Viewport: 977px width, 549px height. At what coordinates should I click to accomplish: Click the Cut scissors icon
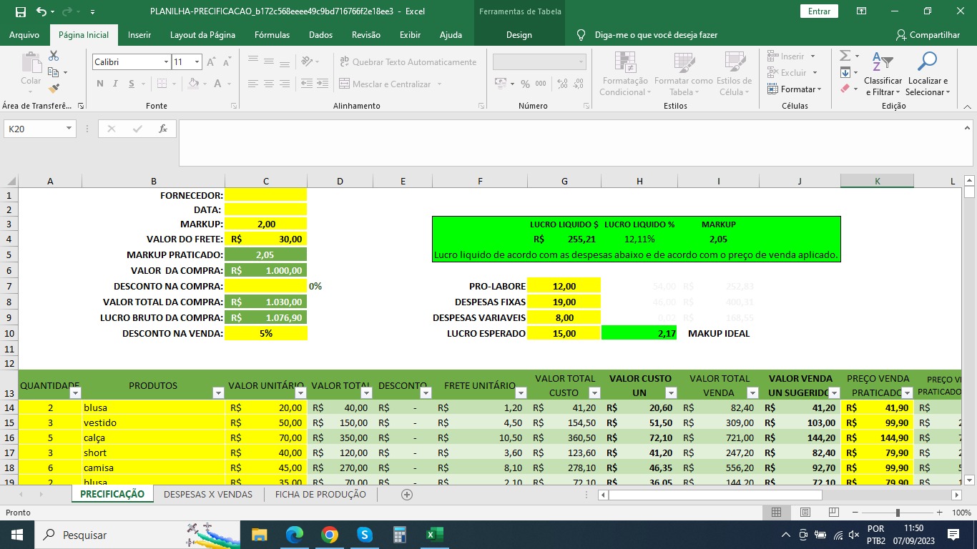[x=54, y=56]
